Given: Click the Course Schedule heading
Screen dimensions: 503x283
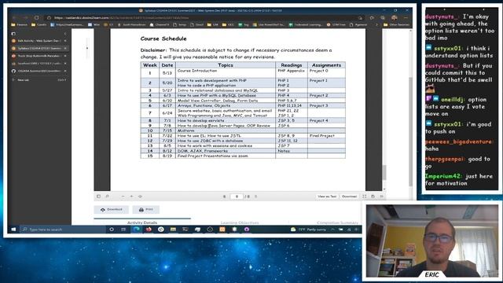Looking at the screenshot, I should pyautogui.click(x=163, y=39).
